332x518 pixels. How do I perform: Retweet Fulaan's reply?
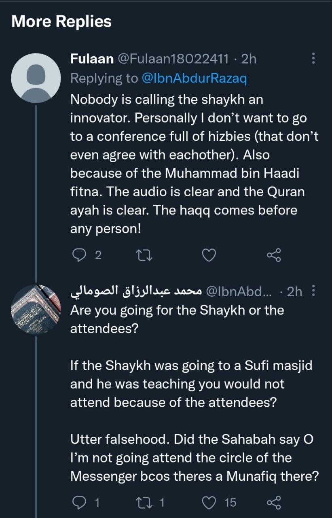coord(144,255)
